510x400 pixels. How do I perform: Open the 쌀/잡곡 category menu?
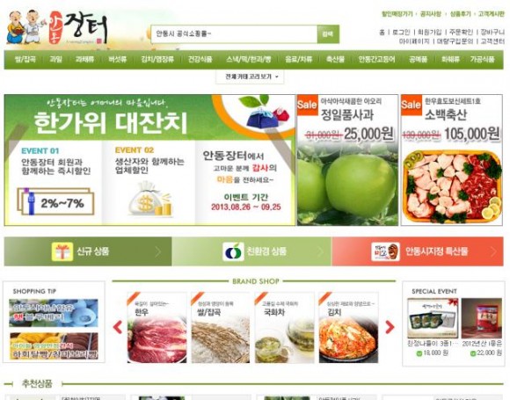[x=25, y=59]
